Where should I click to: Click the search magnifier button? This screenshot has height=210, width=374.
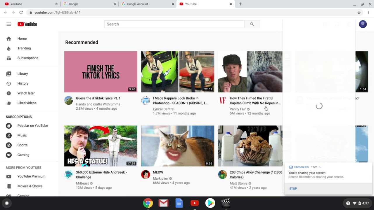[x=252, y=24]
